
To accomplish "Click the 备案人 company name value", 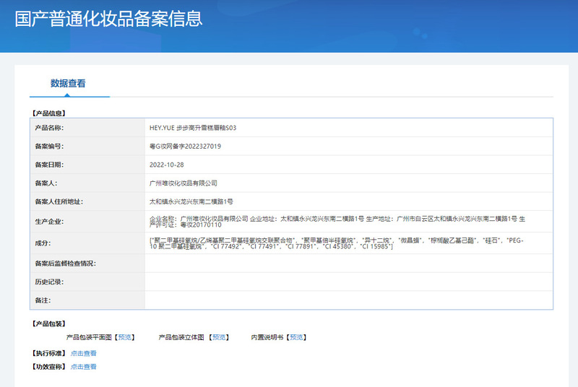I will tap(183, 183).
